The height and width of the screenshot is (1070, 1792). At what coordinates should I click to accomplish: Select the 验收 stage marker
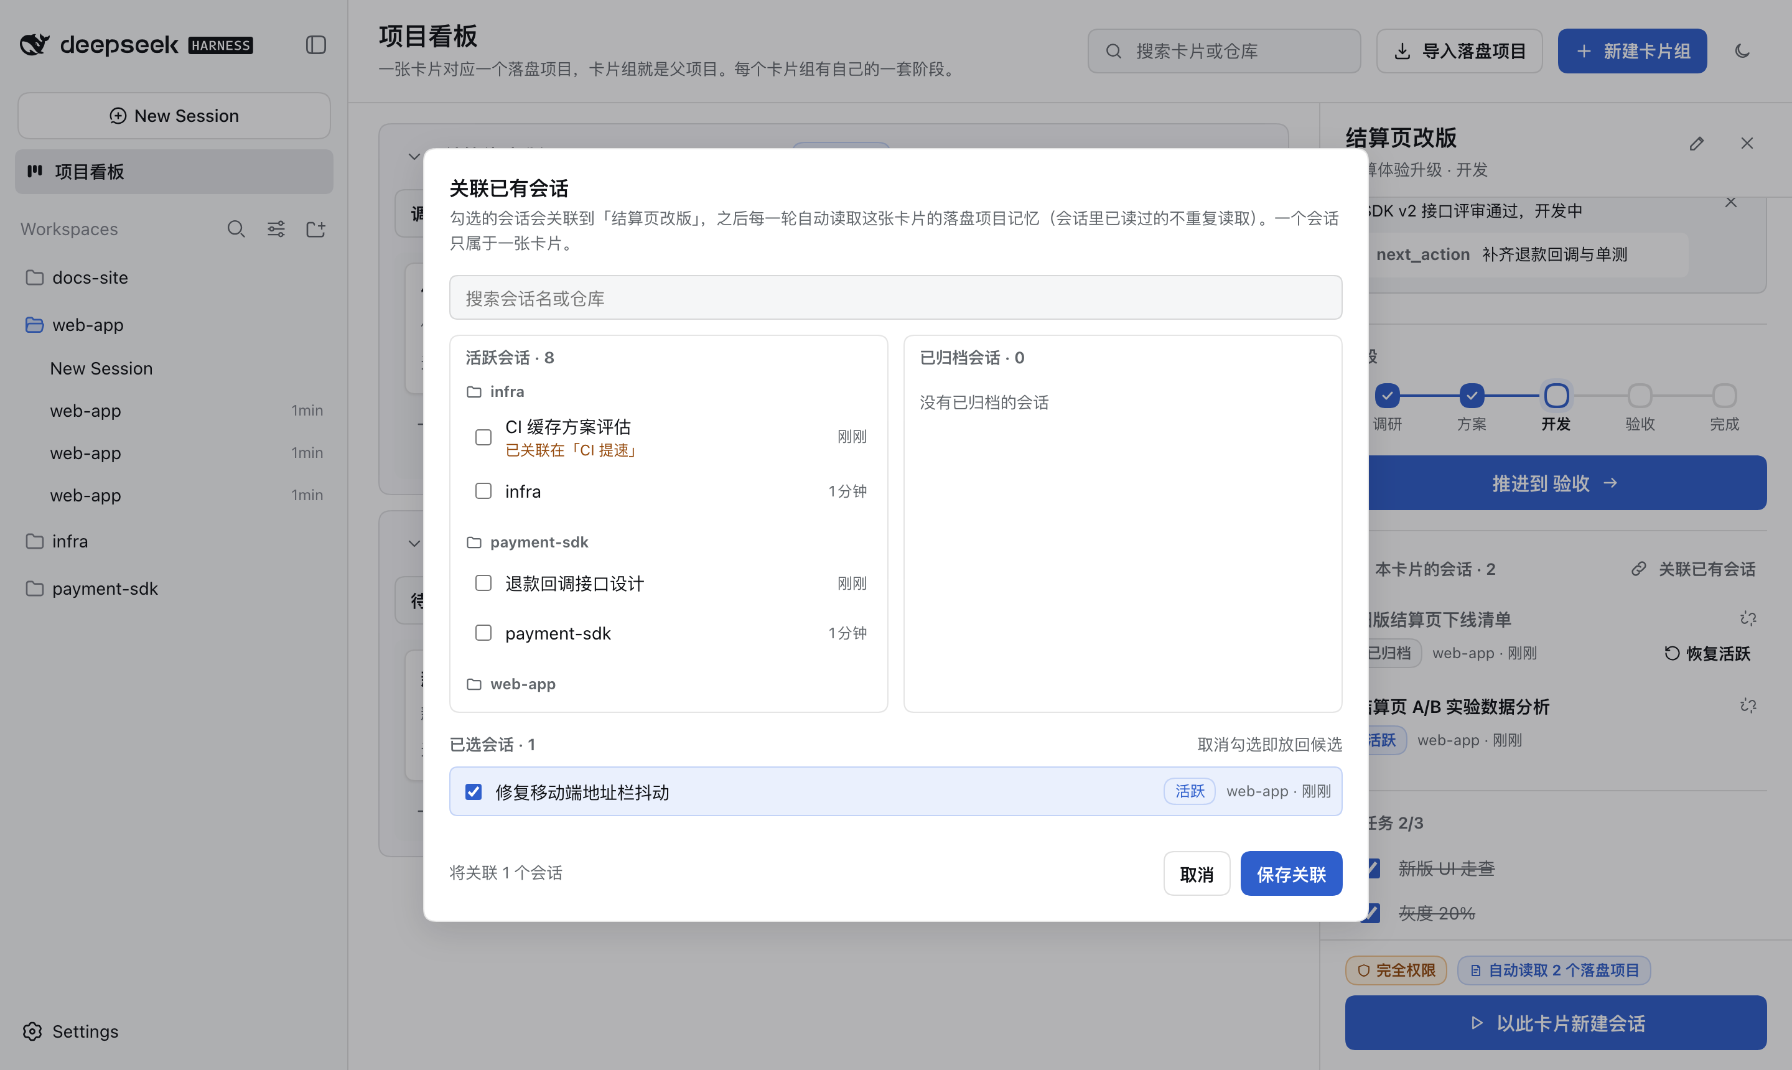coord(1640,395)
